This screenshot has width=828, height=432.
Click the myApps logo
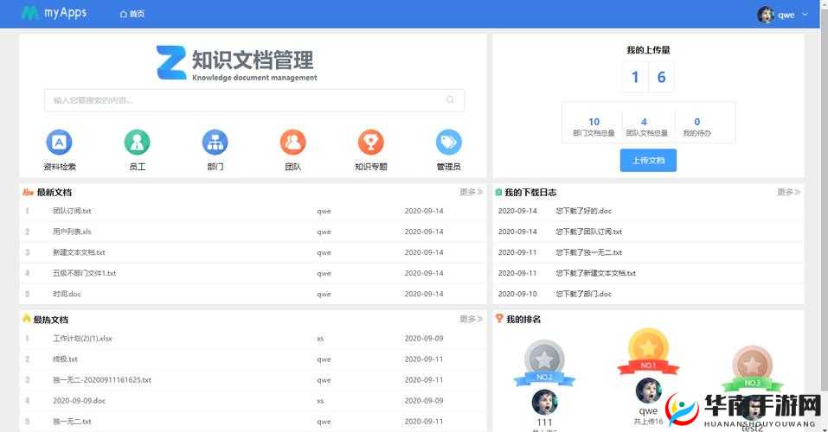(x=54, y=13)
